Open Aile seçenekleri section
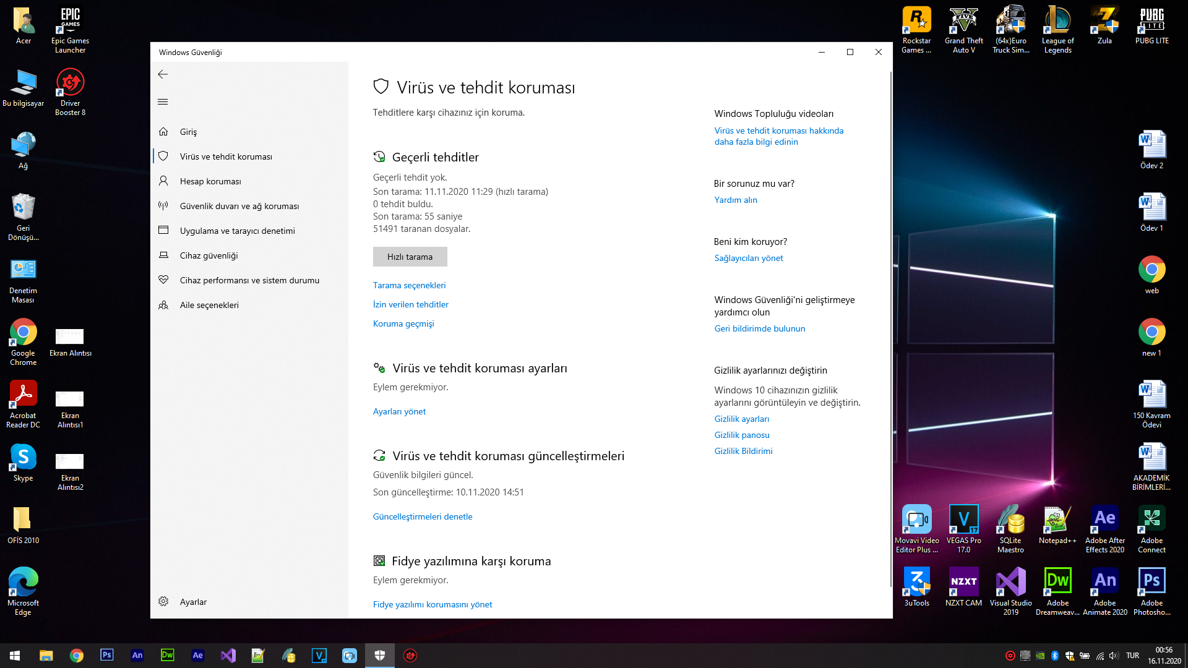1188x668 pixels. pos(209,305)
